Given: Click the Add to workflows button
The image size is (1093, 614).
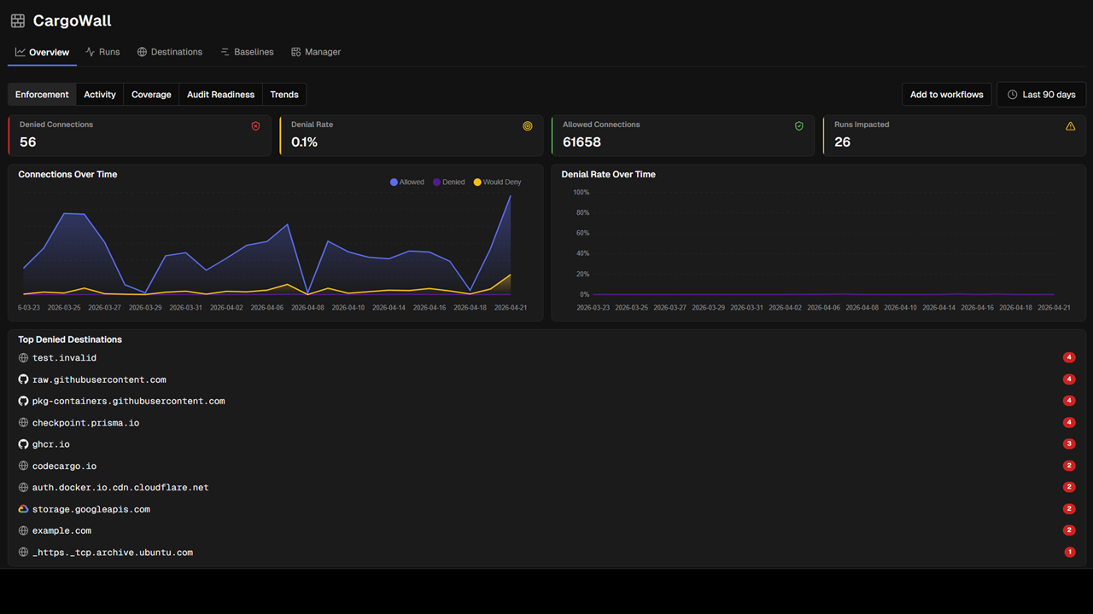Looking at the screenshot, I should [946, 95].
